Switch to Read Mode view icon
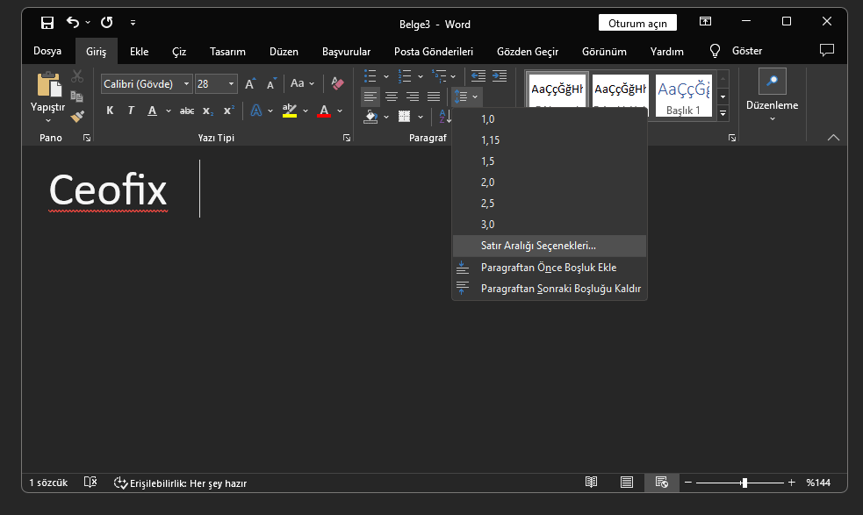The image size is (863, 515). coord(591,483)
